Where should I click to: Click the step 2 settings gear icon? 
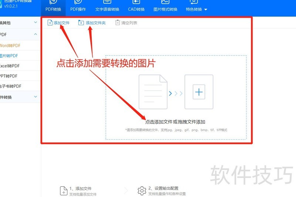(x=142, y=191)
